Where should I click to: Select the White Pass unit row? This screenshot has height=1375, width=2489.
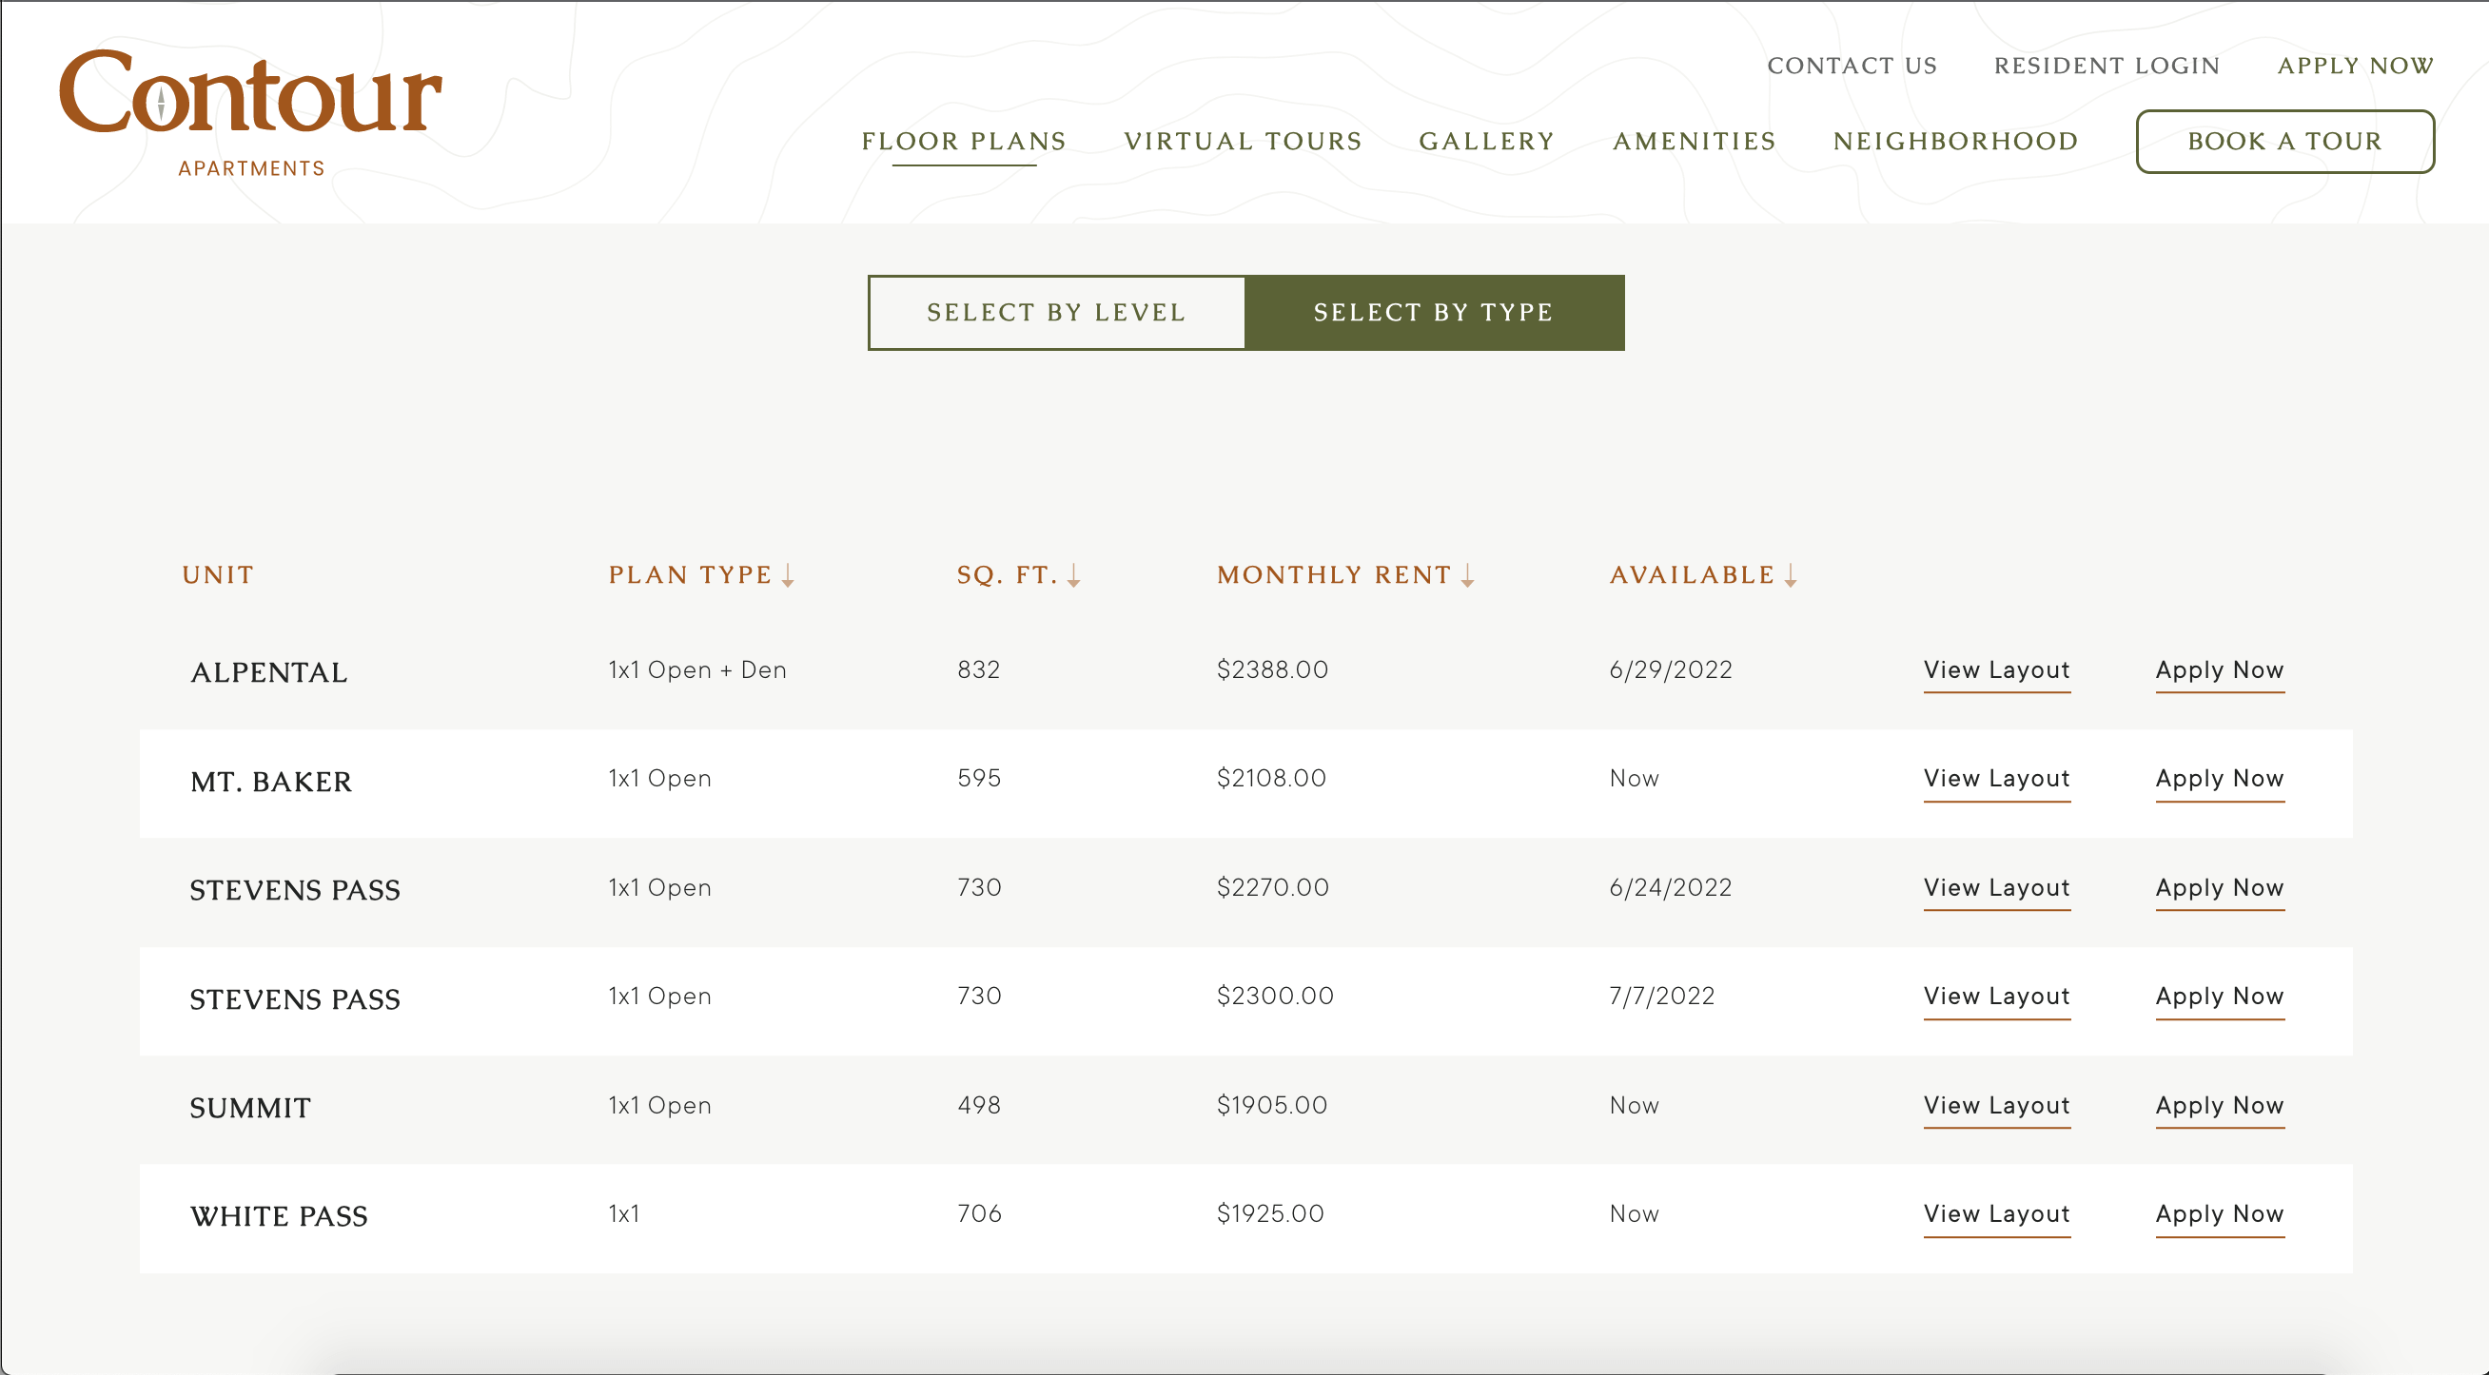click(x=279, y=1216)
